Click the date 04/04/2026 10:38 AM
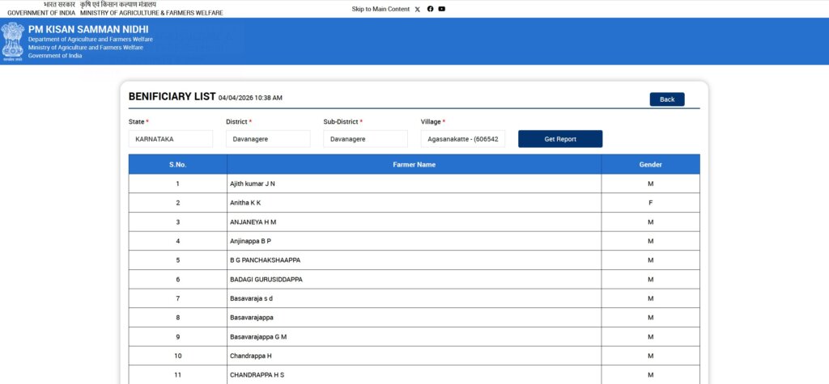Viewport: 829px width, 384px height. tap(250, 98)
